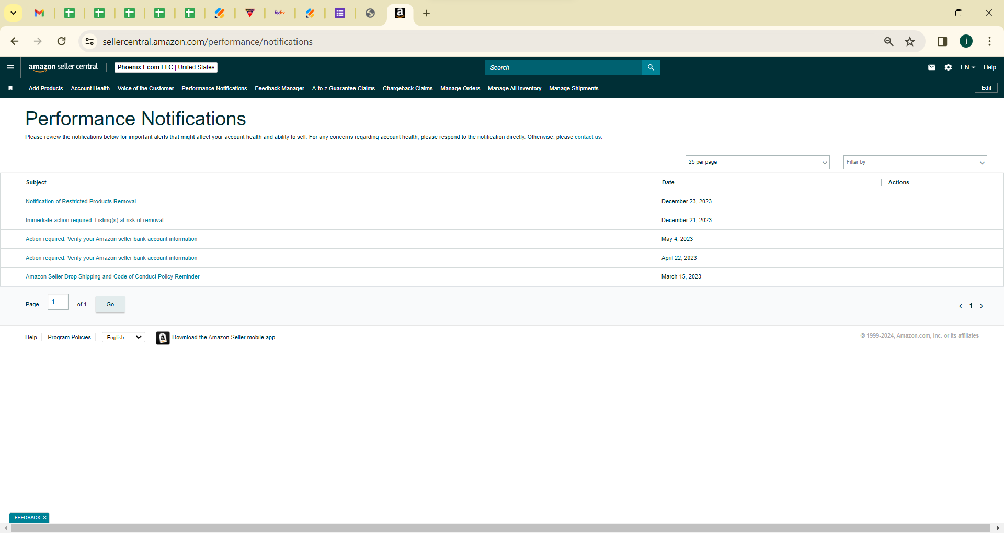Open Download the Amazon Seller mobile app
This screenshot has width=1004, height=533.
click(x=223, y=337)
